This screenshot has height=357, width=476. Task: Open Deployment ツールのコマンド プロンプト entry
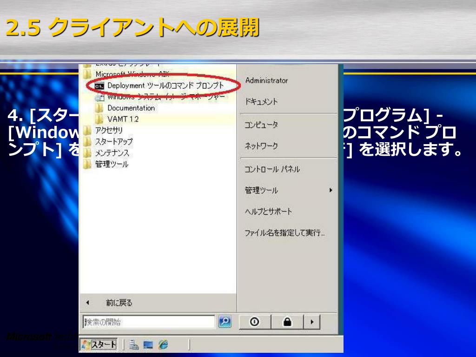click(x=160, y=86)
